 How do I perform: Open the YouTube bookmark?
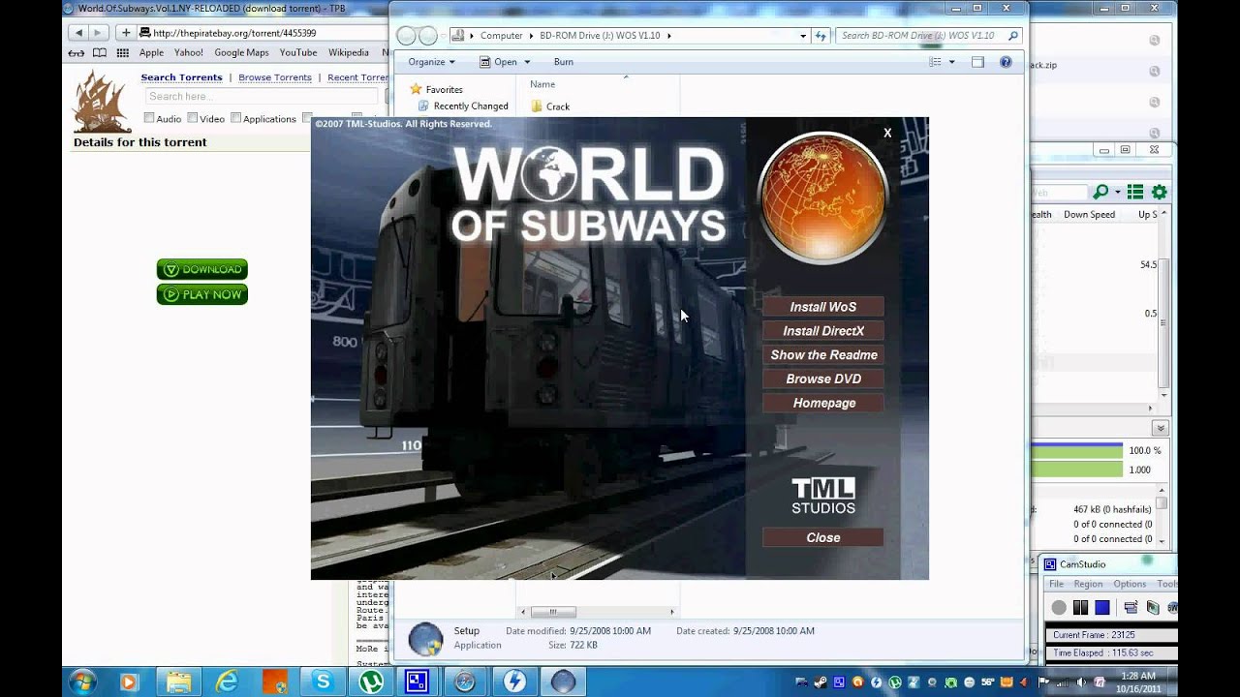298,53
